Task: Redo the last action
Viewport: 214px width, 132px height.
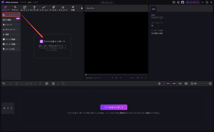Action: click(10, 84)
